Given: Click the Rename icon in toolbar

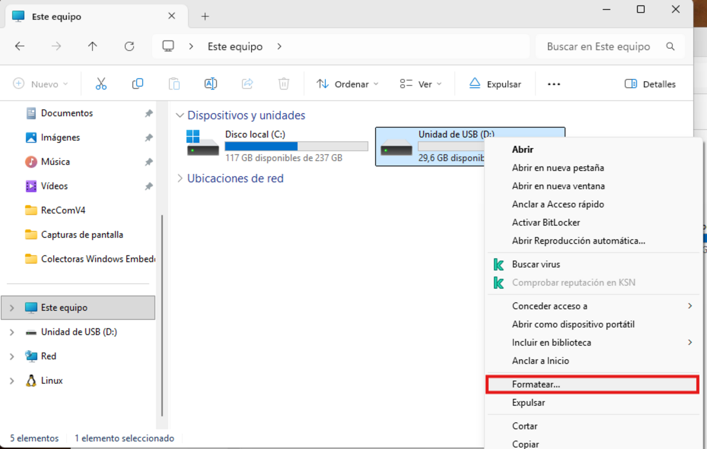Looking at the screenshot, I should click(211, 84).
